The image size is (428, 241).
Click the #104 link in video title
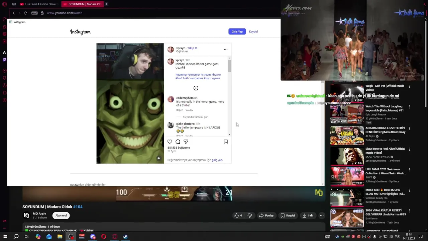pos(78,207)
